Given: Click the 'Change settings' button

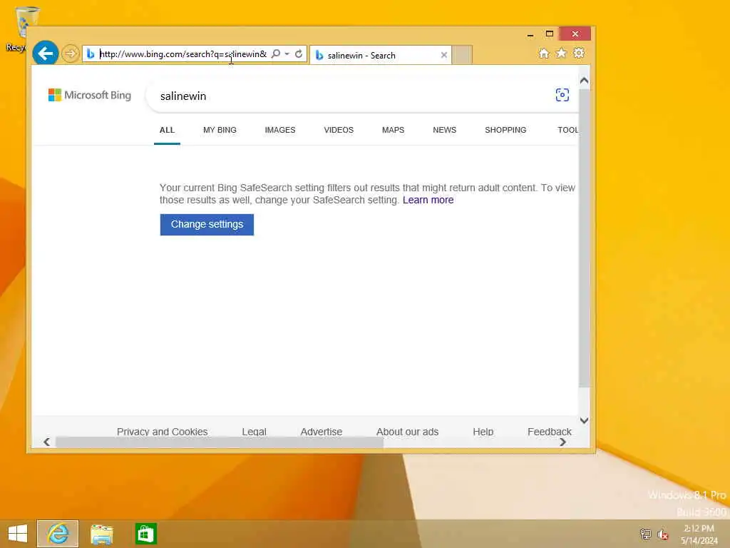Looking at the screenshot, I should (x=207, y=225).
